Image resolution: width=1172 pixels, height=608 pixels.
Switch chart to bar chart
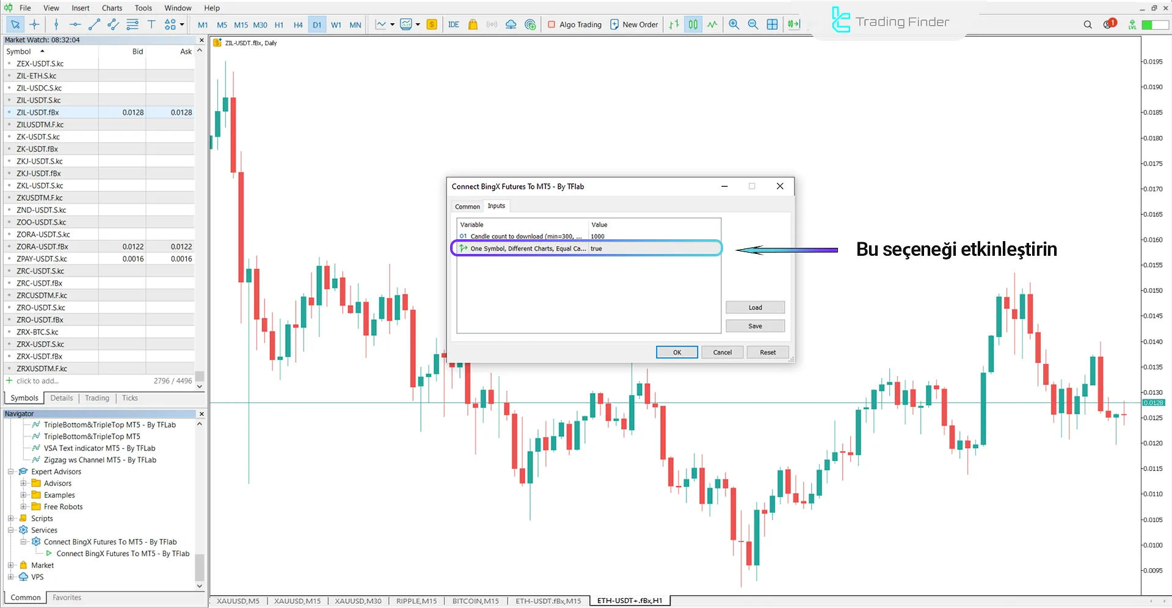[x=674, y=24]
